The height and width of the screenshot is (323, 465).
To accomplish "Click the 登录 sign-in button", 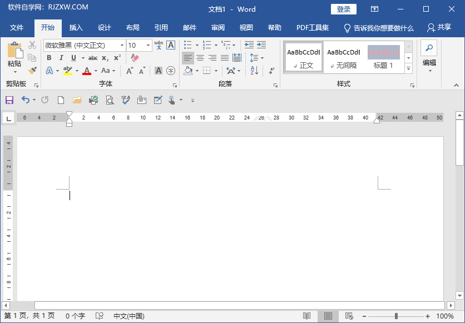I will tap(343, 9).
